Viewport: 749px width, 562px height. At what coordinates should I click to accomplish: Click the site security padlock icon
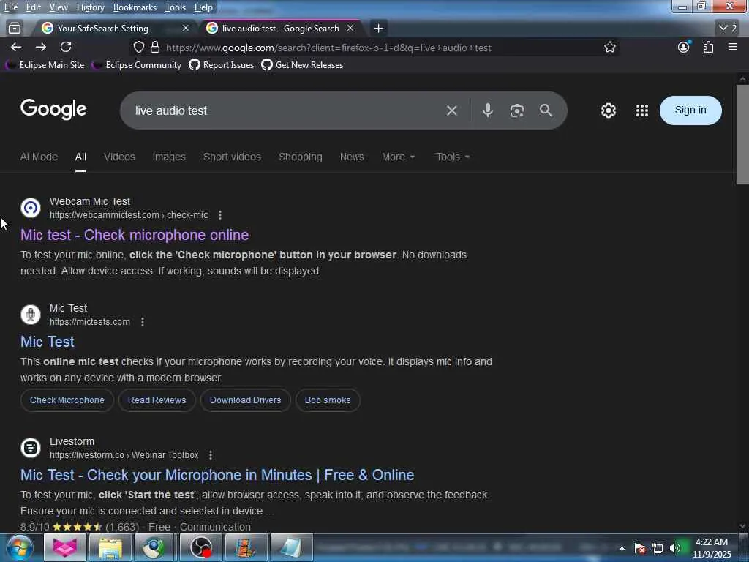[155, 48]
